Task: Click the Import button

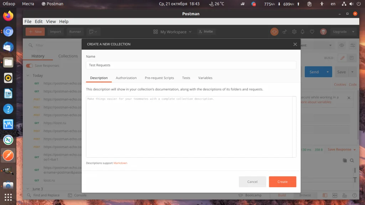Action: 55,32
